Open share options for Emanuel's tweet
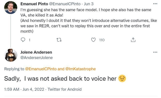161x98 pixels. click(133, 40)
